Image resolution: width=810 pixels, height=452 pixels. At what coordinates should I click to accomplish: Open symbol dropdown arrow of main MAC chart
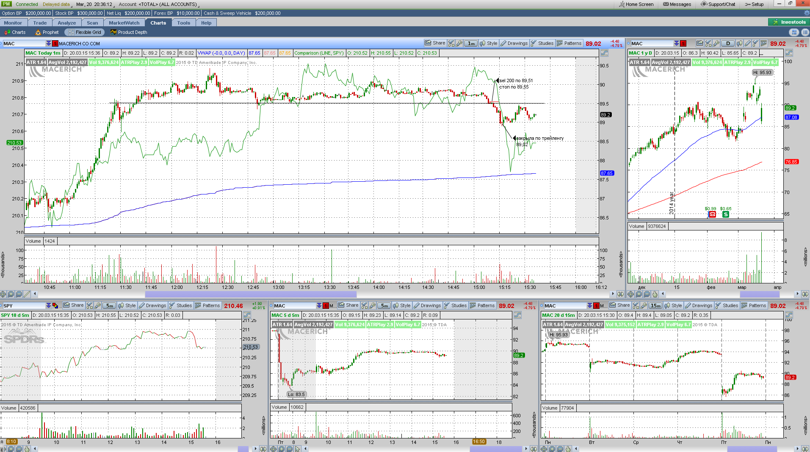[48, 44]
